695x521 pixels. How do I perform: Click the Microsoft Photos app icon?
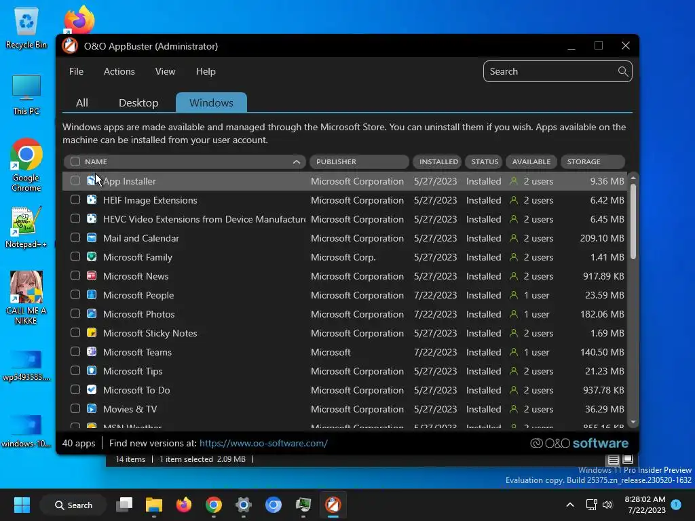pyautogui.click(x=92, y=313)
